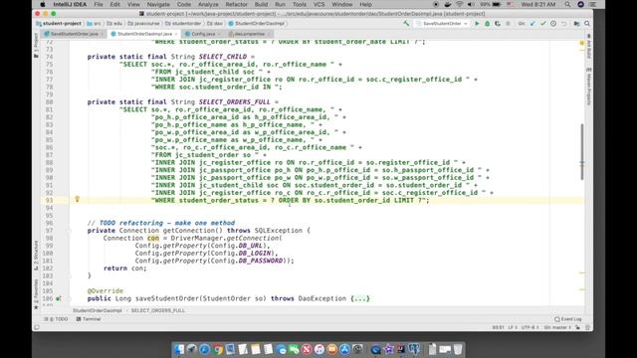This screenshot has width=637, height=358.
Task: Open the Analyze menu
Action: (x=208, y=4)
